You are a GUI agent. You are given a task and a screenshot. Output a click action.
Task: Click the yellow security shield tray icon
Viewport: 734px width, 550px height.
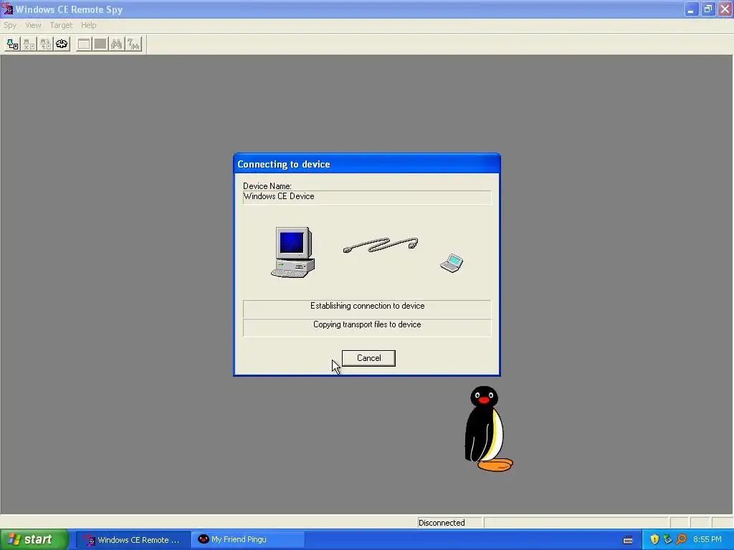pyautogui.click(x=654, y=539)
